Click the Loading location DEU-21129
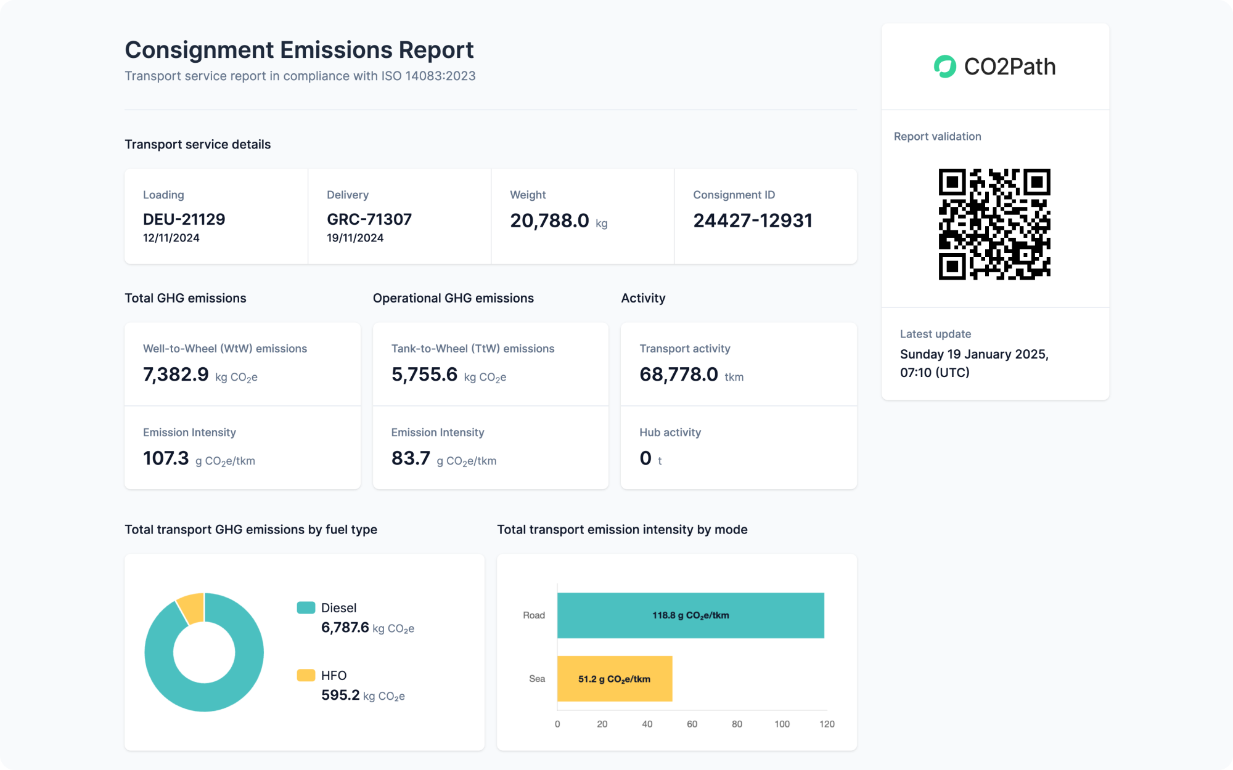The height and width of the screenshot is (770, 1233). pos(184,219)
